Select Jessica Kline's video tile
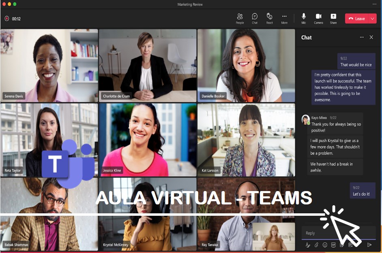This screenshot has height=253, width=382. (148, 140)
